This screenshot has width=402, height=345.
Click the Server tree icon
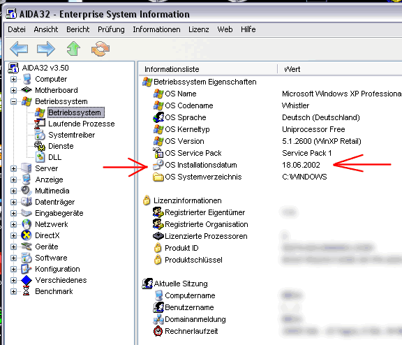27,168
